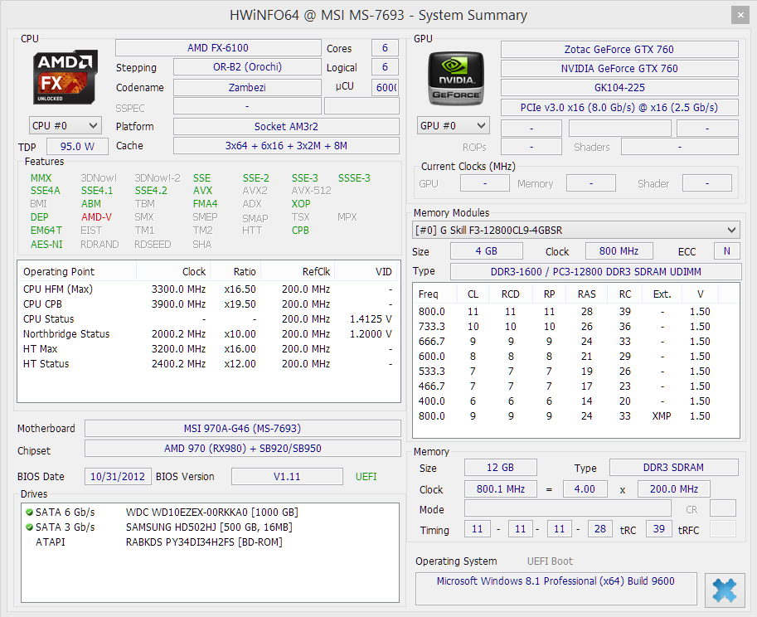
Task: Click the AMD-V feature label
Action: pyautogui.click(x=96, y=217)
